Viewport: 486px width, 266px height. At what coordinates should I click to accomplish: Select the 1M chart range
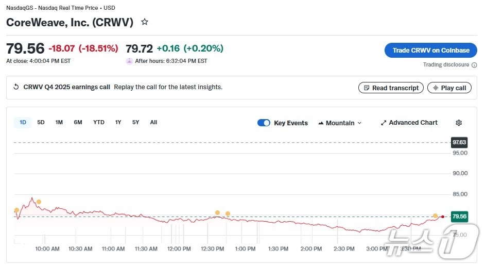click(59, 122)
